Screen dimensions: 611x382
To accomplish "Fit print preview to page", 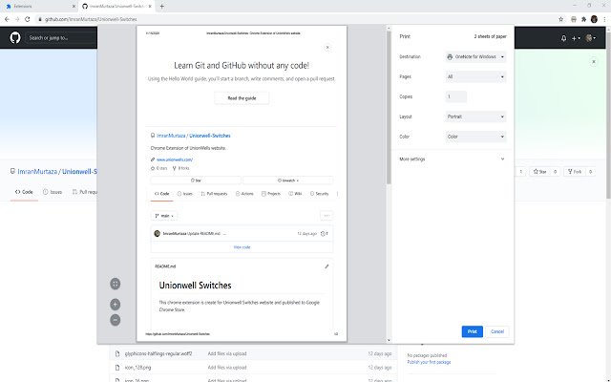I will [x=115, y=284].
